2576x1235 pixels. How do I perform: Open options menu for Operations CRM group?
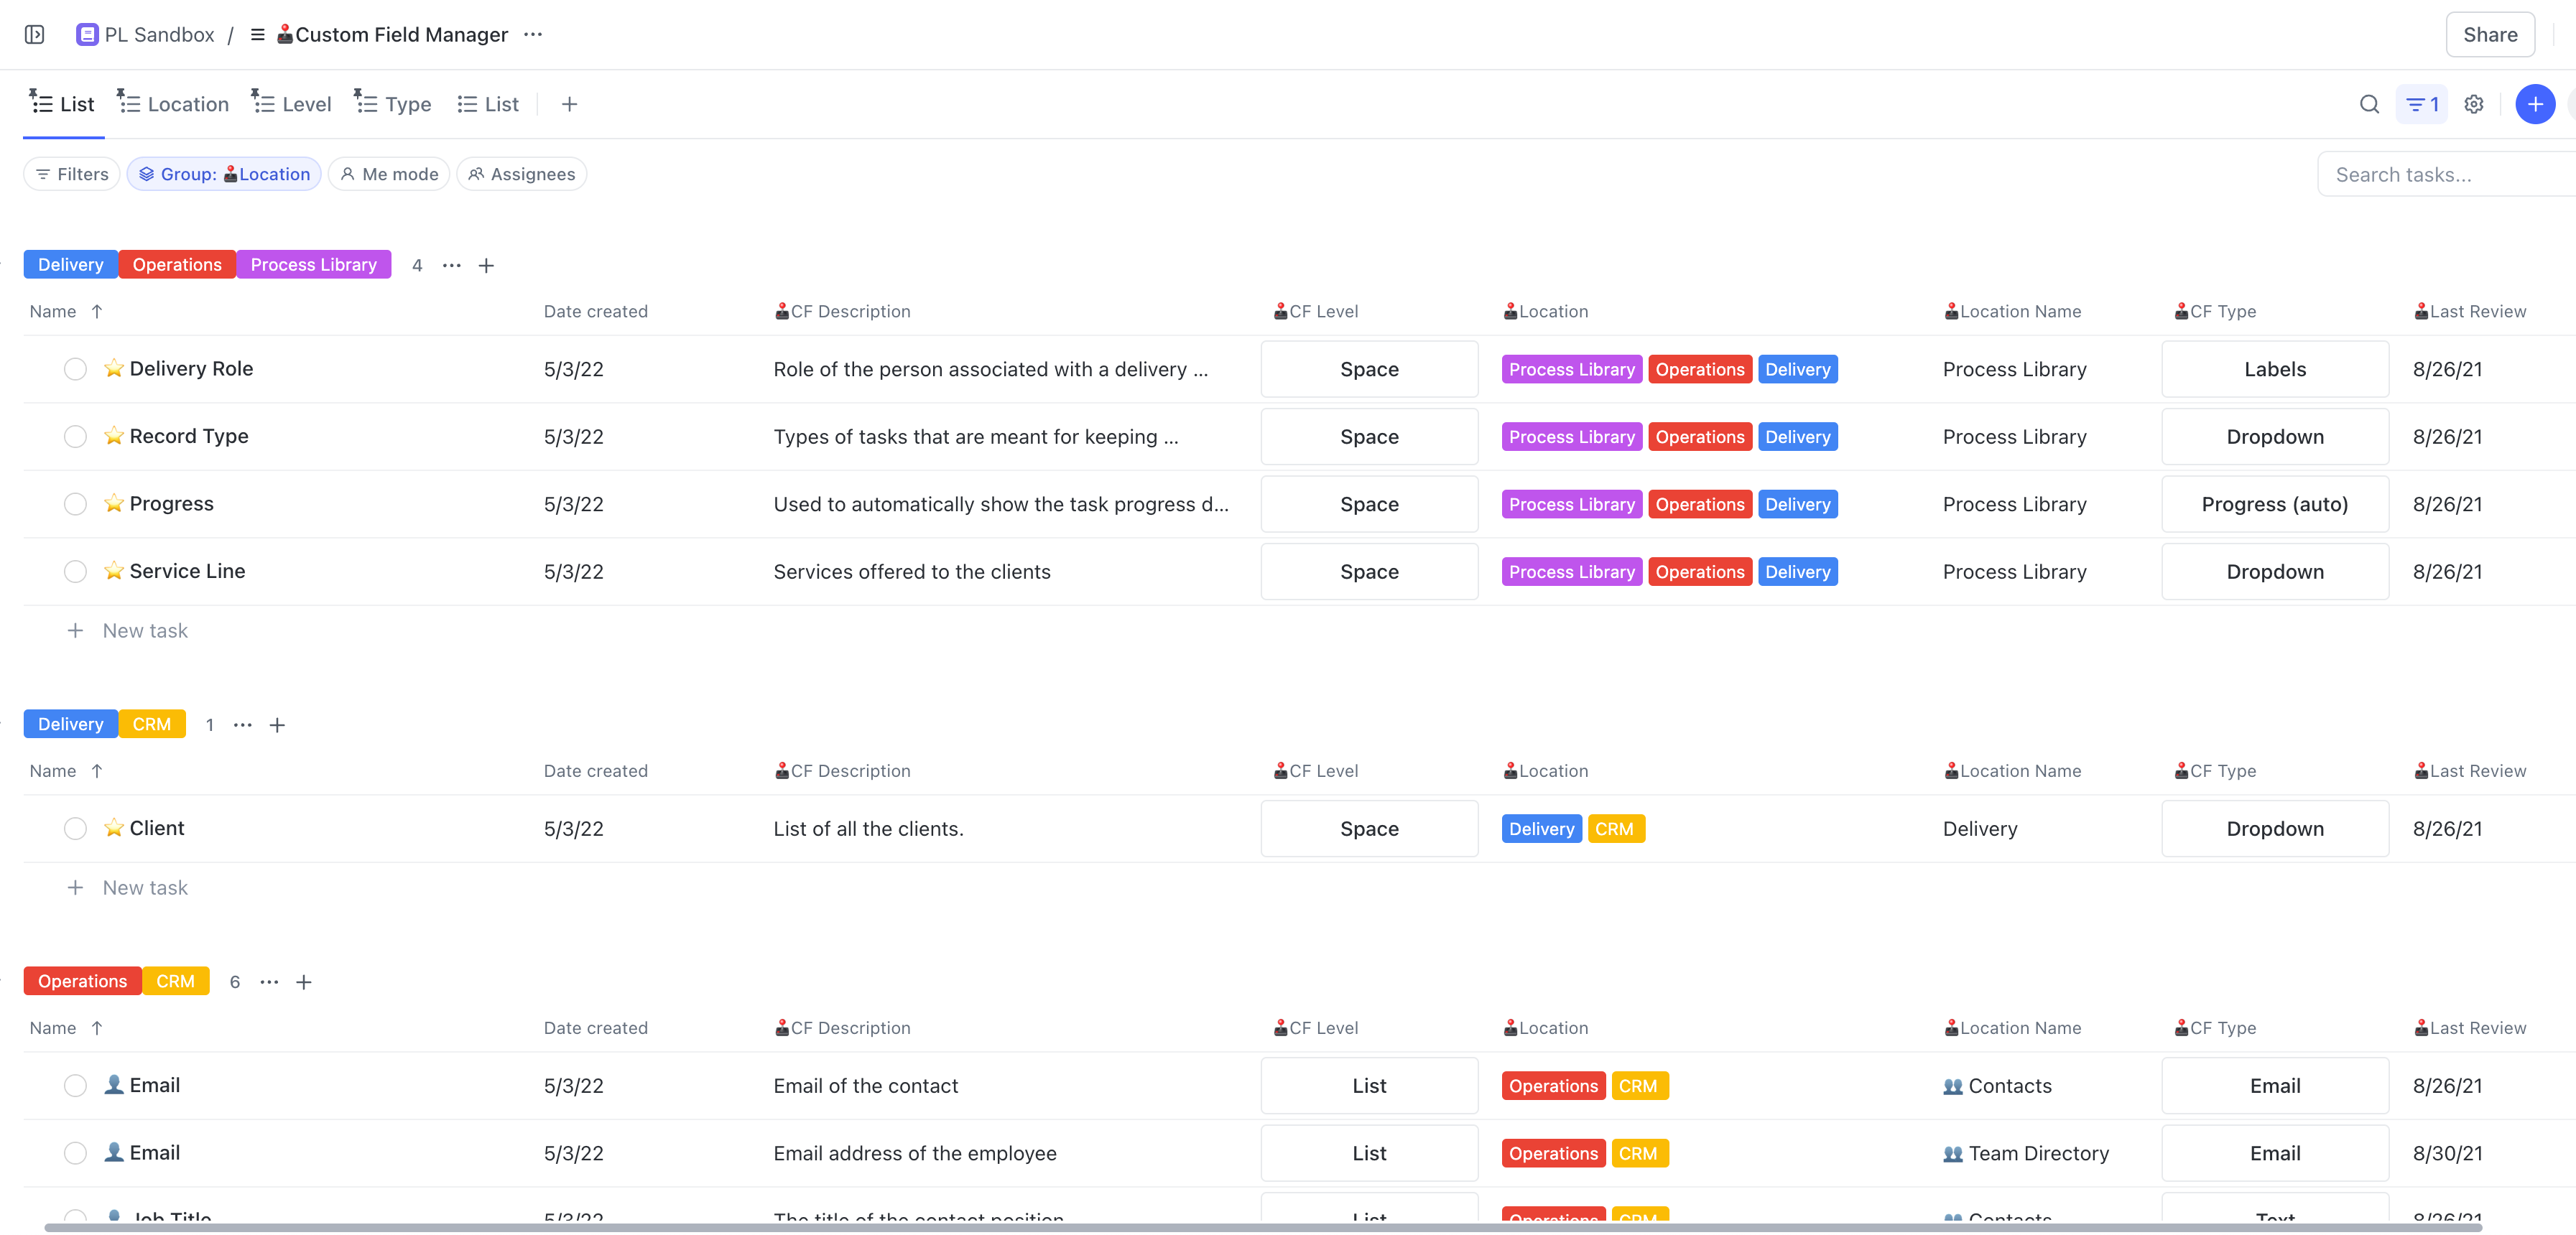(x=269, y=982)
